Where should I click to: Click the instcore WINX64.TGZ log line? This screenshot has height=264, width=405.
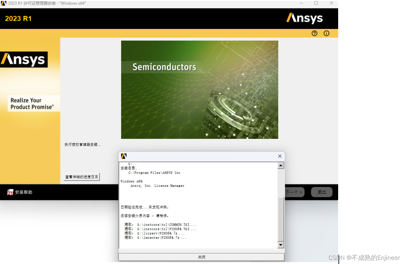tap(161, 229)
